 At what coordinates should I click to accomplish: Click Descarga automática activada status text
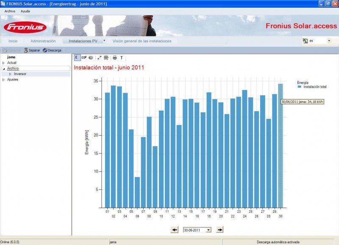pos(278,242)
